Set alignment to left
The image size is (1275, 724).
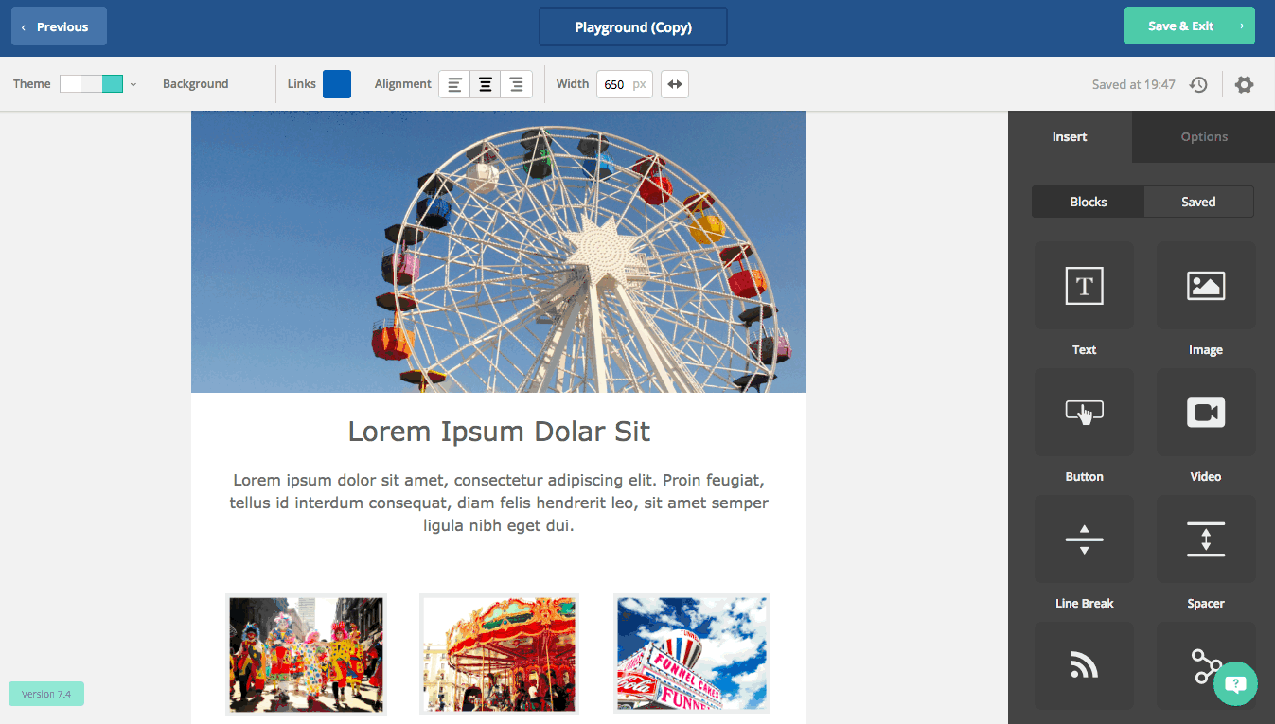pyautogui.click(x=454, y=84)
